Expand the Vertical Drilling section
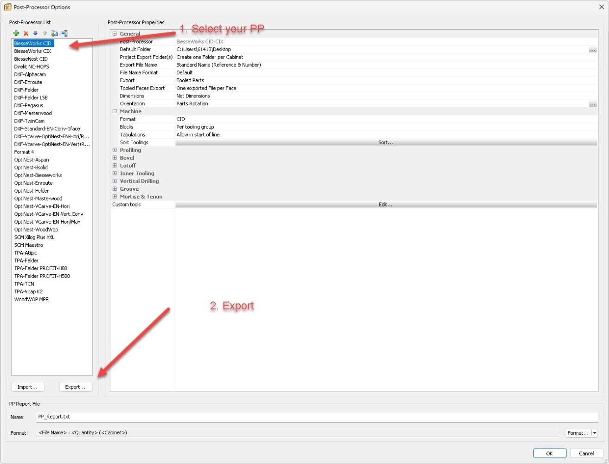Viewport: 609px width, 464px height. tap(115, 181)
